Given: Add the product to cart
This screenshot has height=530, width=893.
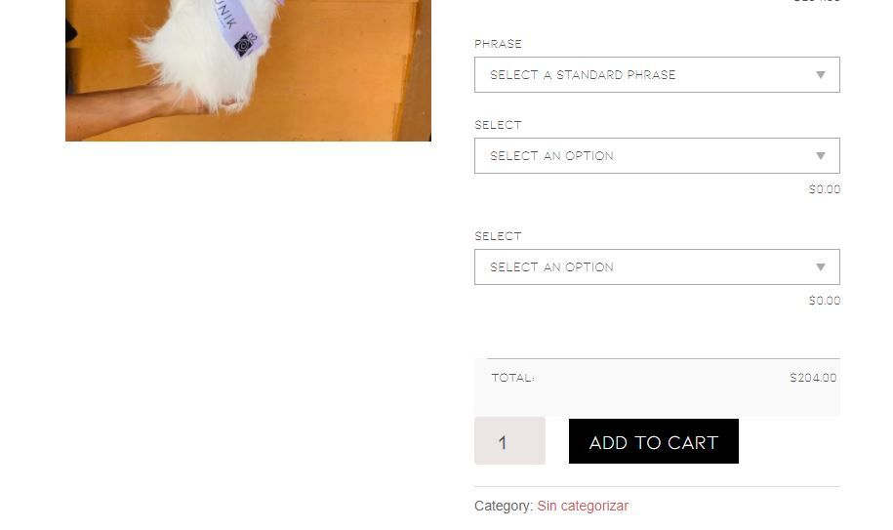Looking at the screenshot, I should pos(653,441).
